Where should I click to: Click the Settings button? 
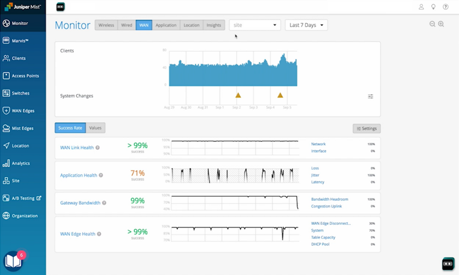[367, 128]
